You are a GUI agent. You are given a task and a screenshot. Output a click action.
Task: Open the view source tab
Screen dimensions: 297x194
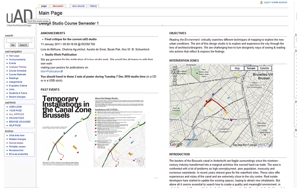(78, 6)
